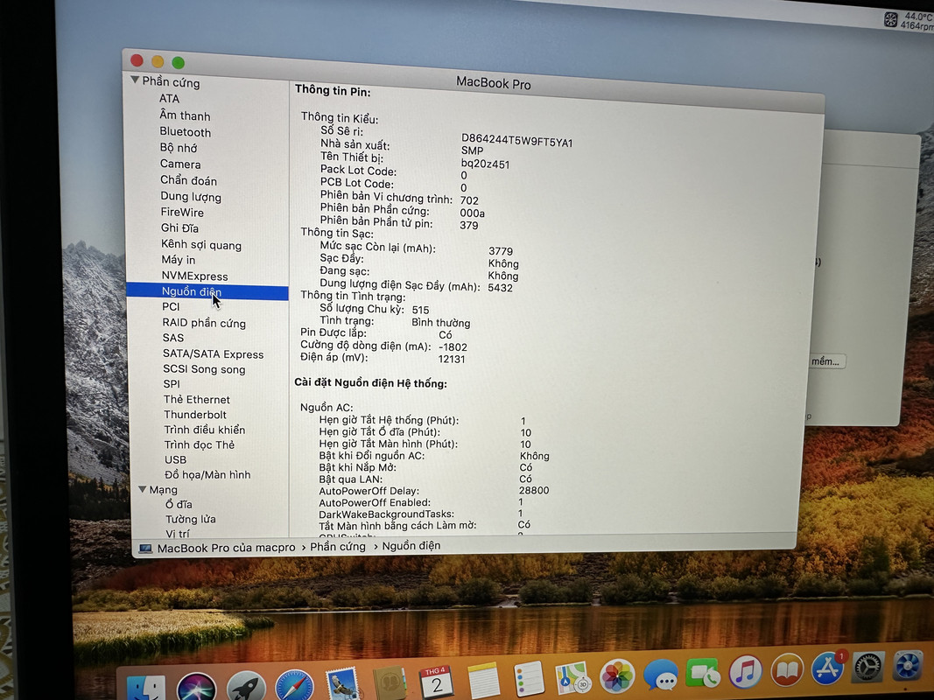Select SCSI Song song item
This screenshot has width=934, height=700.
[x=204, y=369]
